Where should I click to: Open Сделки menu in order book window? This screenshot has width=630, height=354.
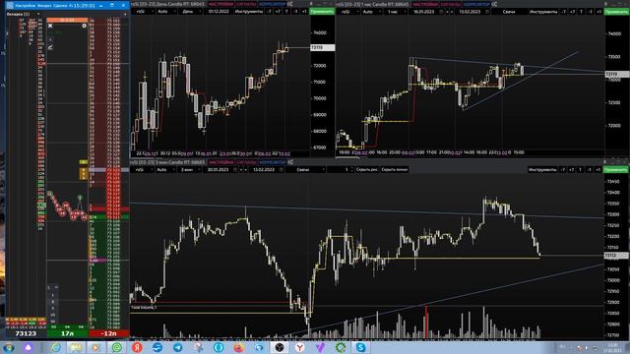(x=60, y=6)
